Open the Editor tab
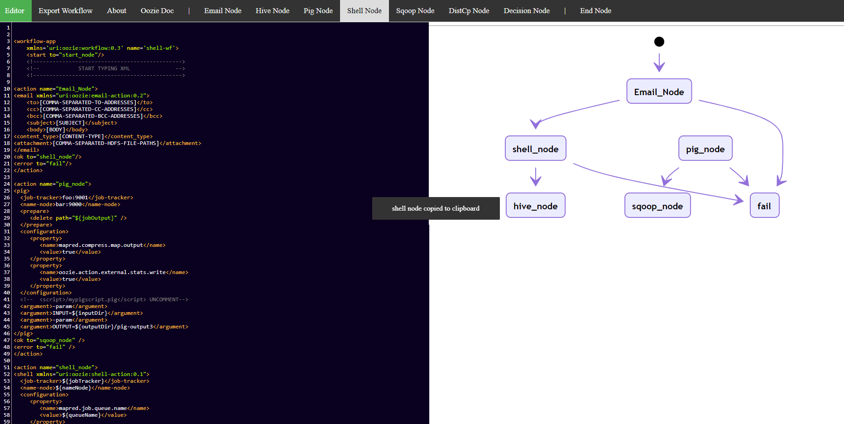The width and height of the screenshot is (844, 424). 15,10
